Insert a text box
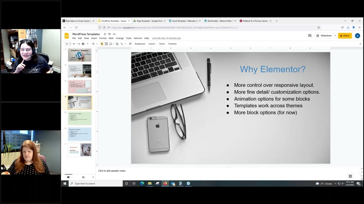This screenshot has height=204, width=364. (x=106, y=44)
